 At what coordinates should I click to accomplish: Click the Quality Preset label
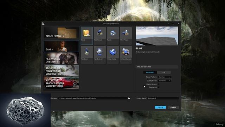[152, 81]
